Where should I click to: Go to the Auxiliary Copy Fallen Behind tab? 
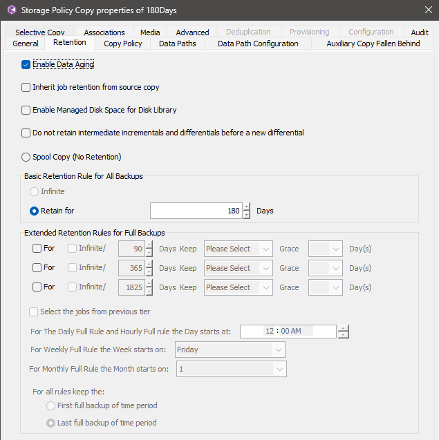373,44
